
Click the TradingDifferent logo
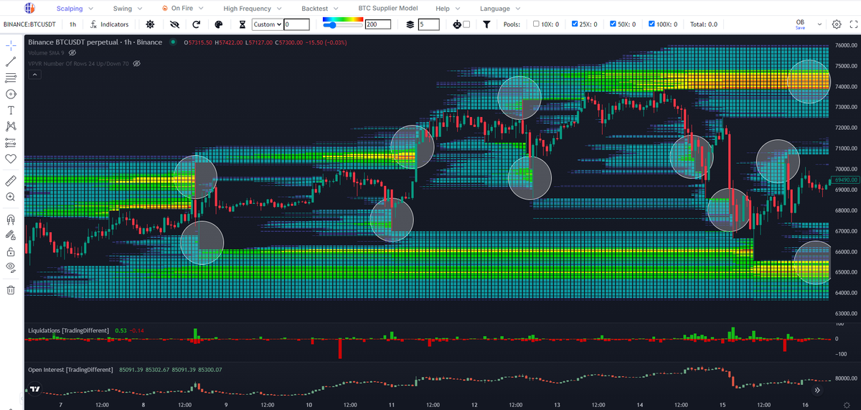point(29,9)
